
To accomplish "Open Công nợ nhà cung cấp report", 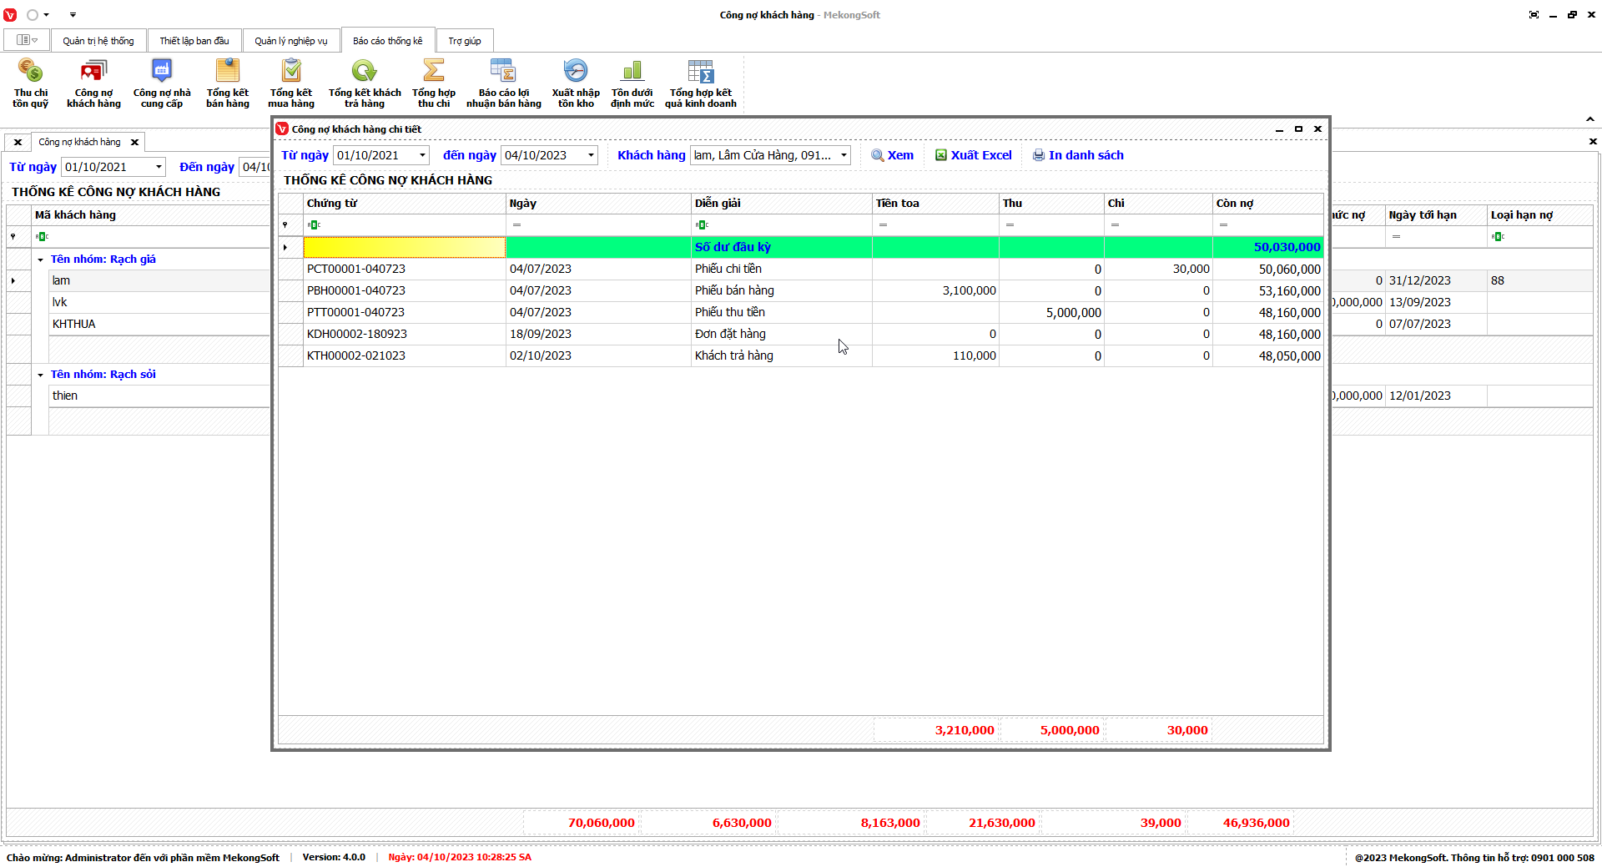I will [161, 83].
